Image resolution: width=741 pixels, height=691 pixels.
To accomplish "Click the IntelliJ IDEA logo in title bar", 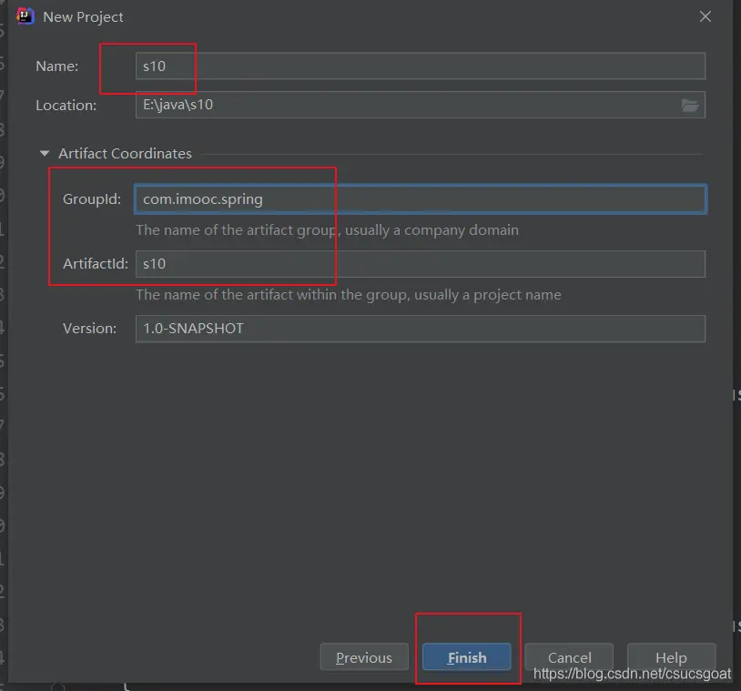I will [x=26, y=16].
